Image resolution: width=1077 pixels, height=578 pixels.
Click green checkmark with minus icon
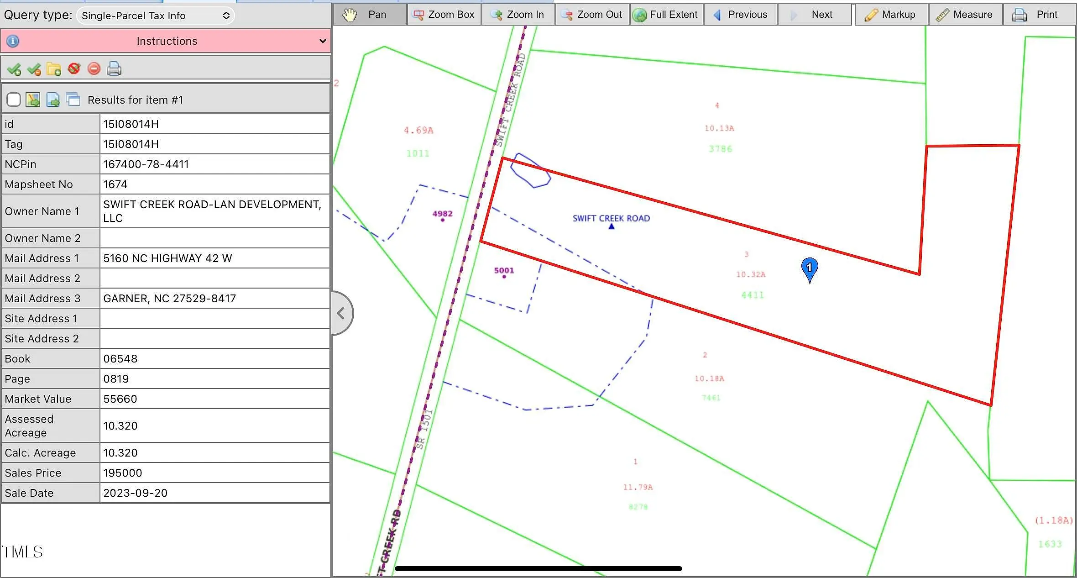[x=34, y=69]
